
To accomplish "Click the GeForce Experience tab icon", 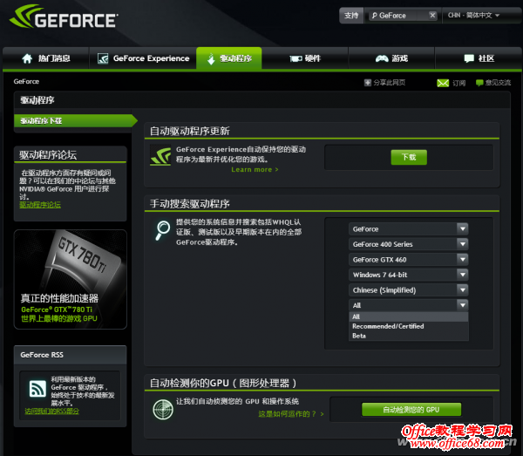I will (x=103, y=58).
